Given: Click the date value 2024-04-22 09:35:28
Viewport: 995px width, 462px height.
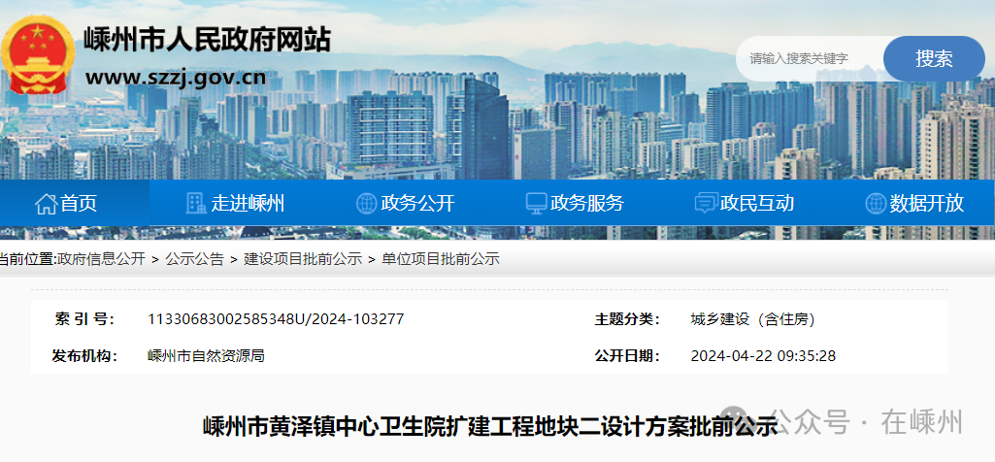Looking at the screenshot, I should 763,355.
